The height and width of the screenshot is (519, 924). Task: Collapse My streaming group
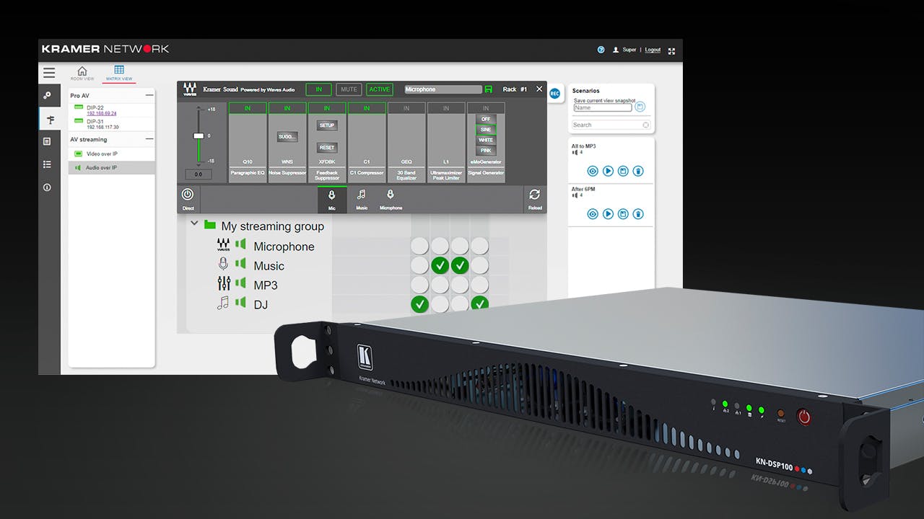pos(195,223)
